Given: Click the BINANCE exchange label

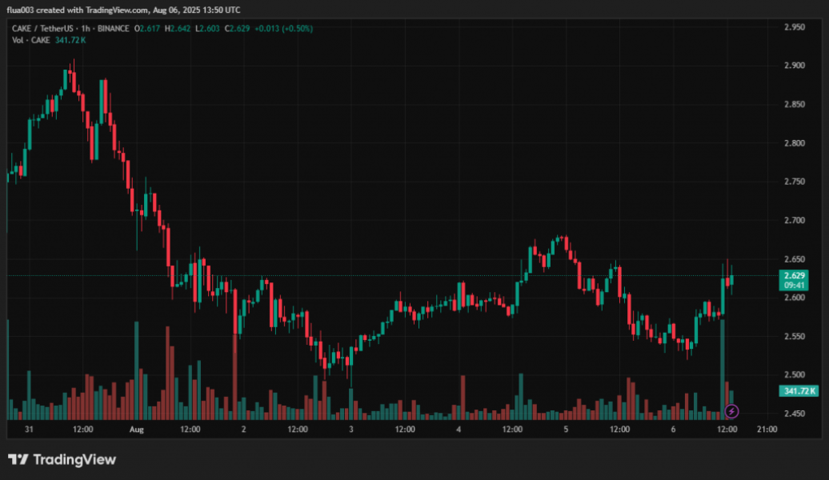Looking at the screenshot, I should pyautogui.click(x=113, y=28).
